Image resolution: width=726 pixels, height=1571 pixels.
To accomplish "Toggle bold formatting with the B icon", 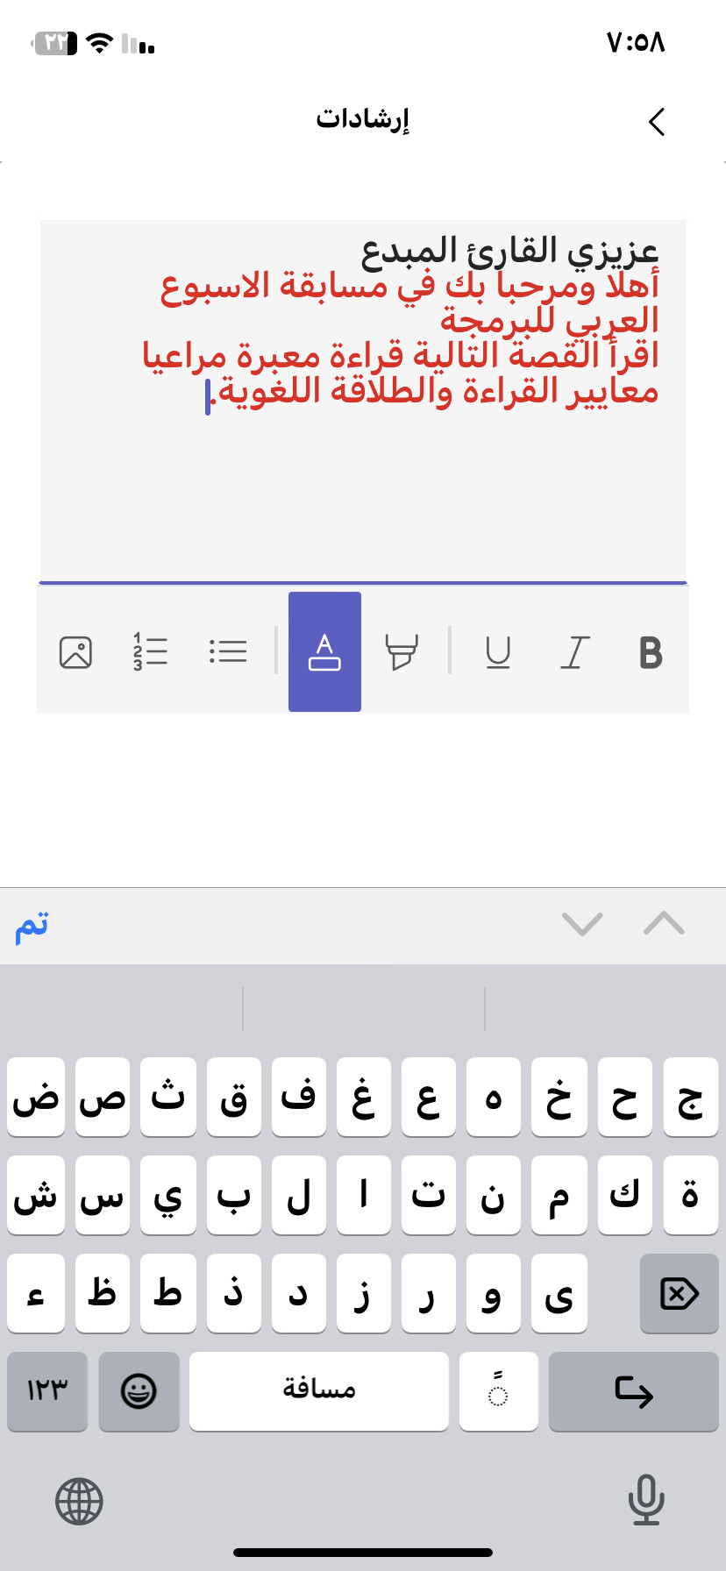I will point(651,652).
